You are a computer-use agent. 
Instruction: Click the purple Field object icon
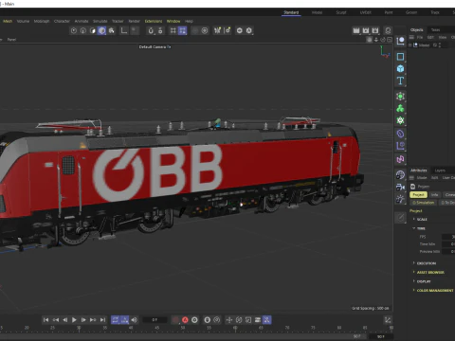pos(400,146)
